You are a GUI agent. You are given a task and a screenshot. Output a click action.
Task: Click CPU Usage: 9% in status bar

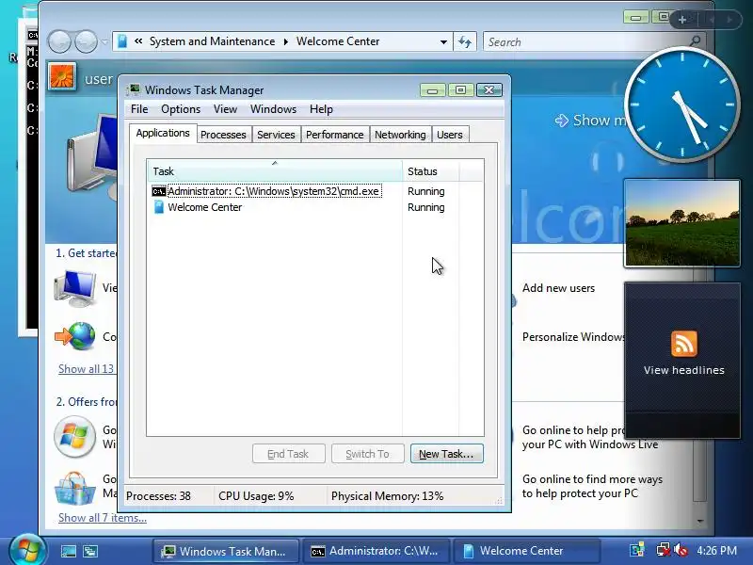pos(256,496)
